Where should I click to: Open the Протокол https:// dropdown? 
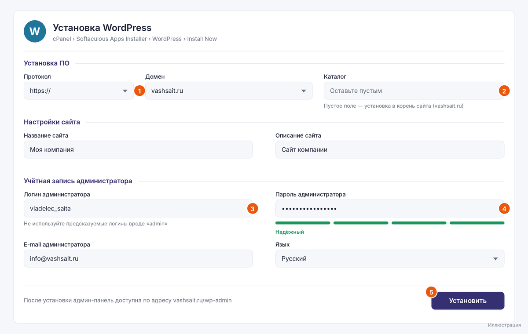[x=79, y=91]
